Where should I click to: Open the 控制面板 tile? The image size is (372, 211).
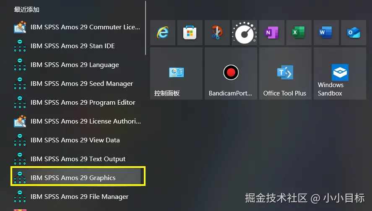click(176, 74)
